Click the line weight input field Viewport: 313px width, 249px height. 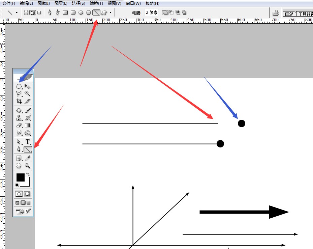pyautogui.click(x=151, y=12)
